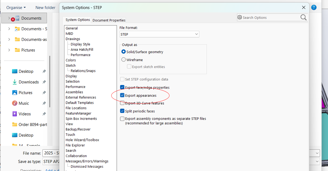The height and width of the screenshot is (171, 328).
Task: Close the System Options dialog
Action: pyautogui.click(x=303, y=8)
